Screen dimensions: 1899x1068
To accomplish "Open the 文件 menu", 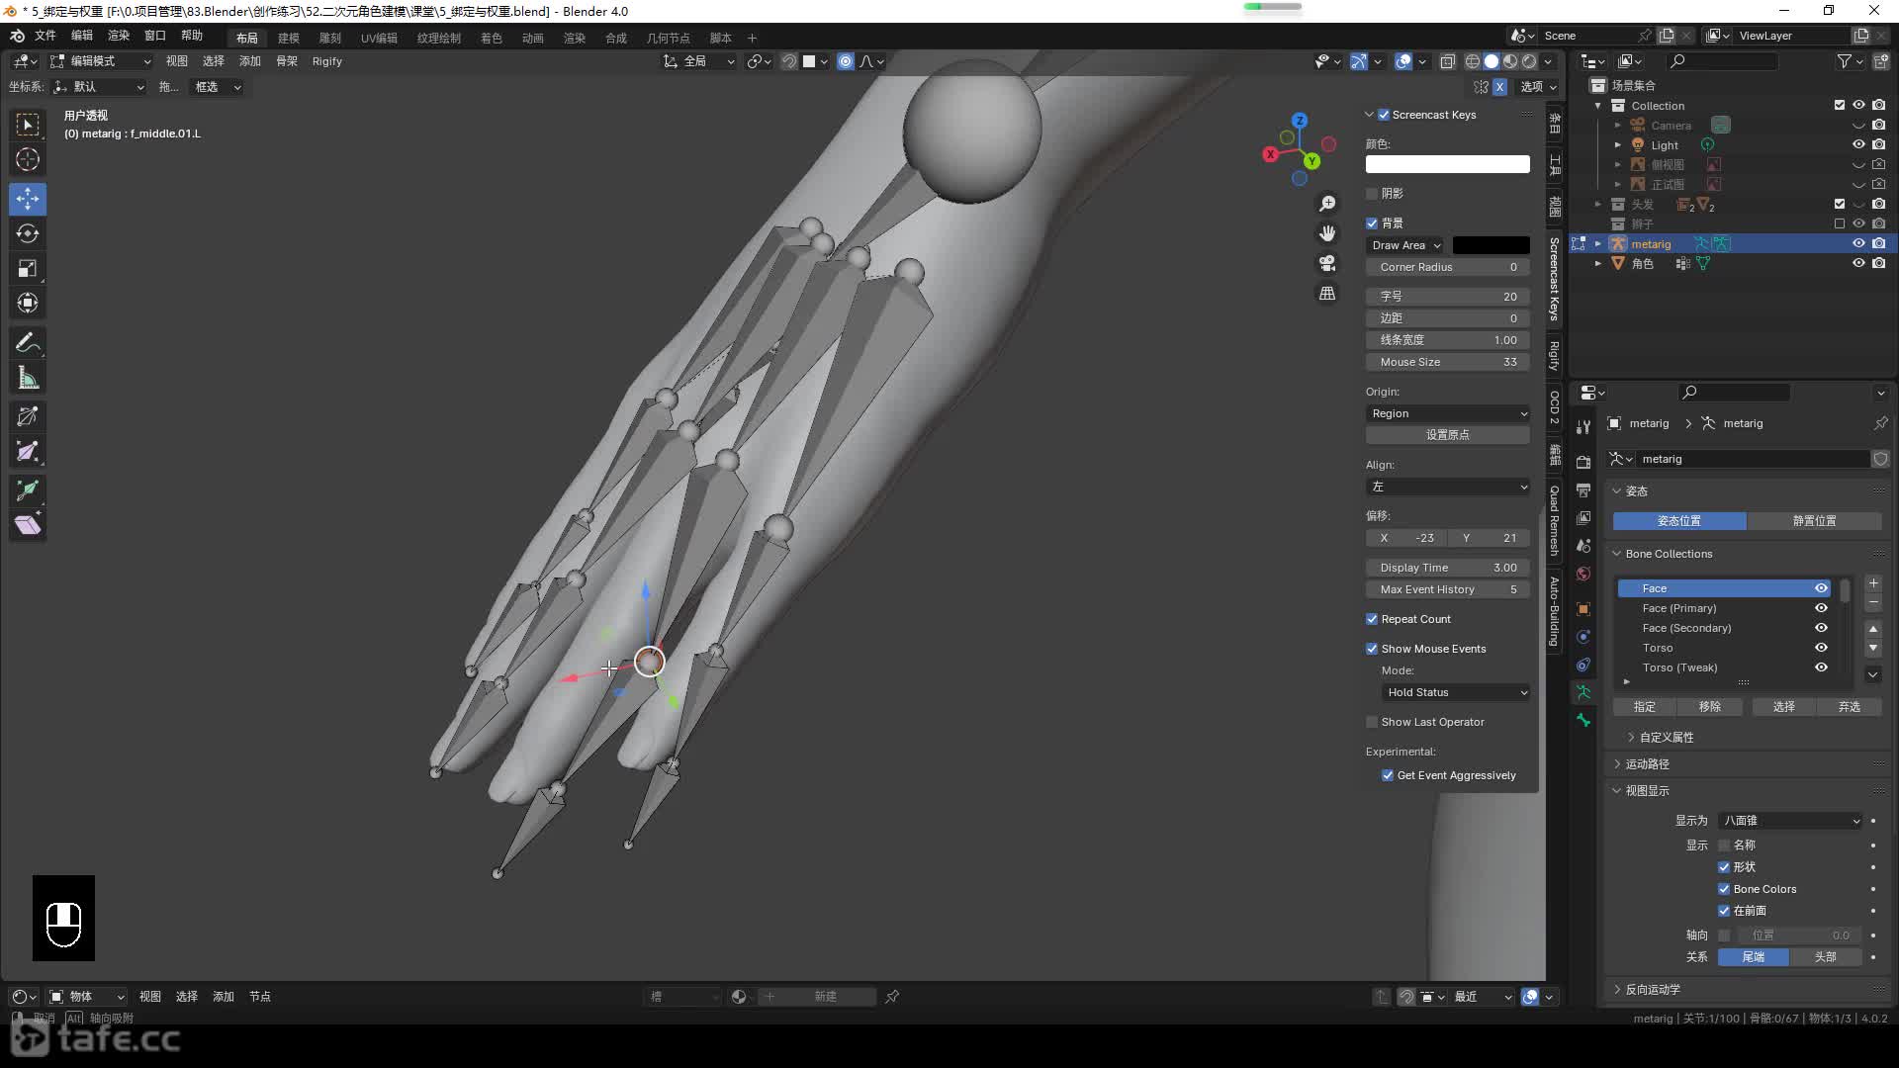I will point(45,36).
